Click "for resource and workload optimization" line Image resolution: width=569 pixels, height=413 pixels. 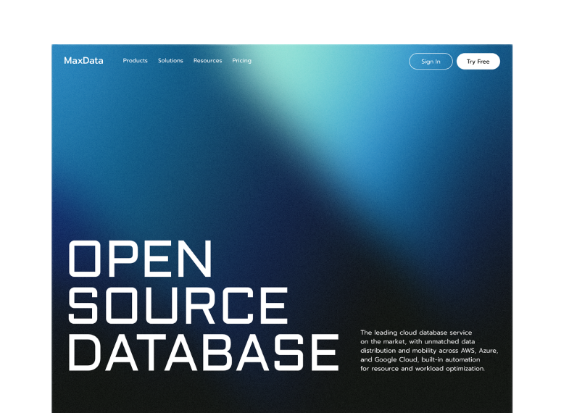tap(422, 369)
